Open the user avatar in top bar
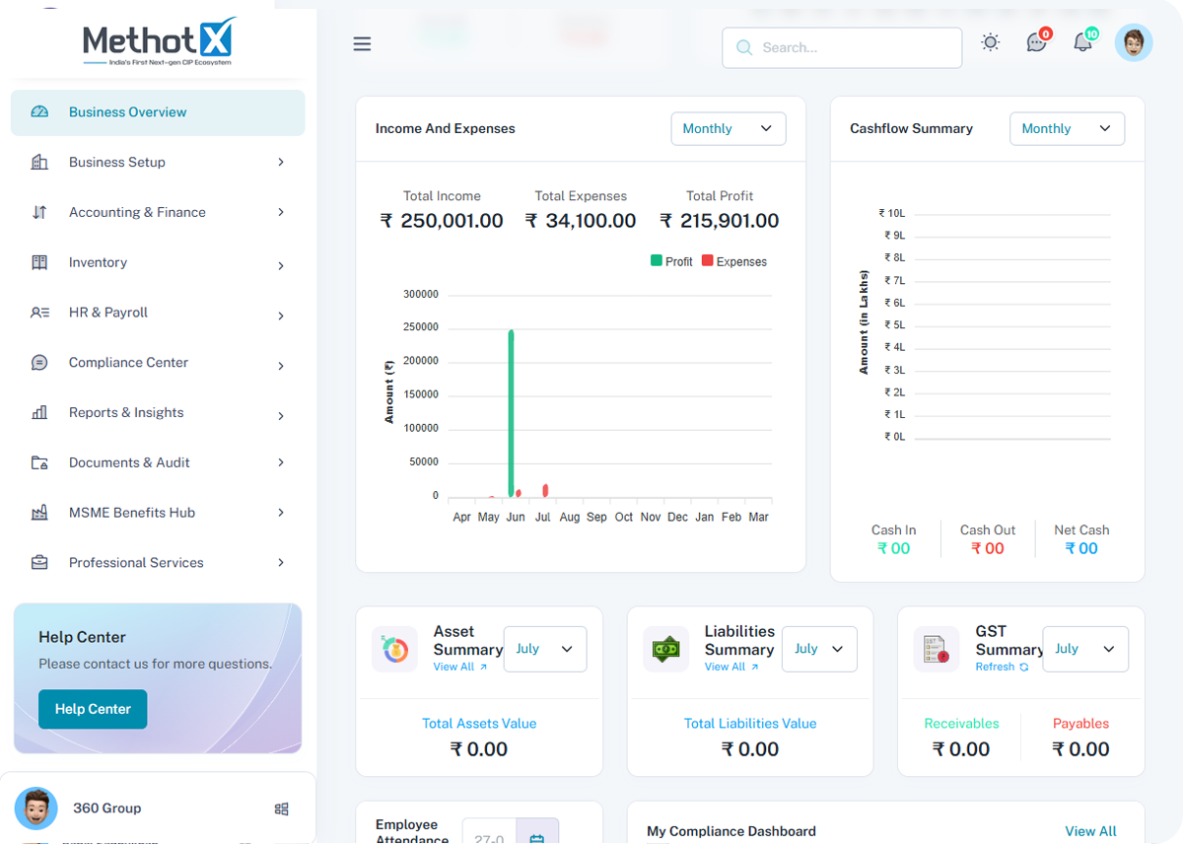The height and width of the screenshot is (846, 1183). click(1134, 42)
